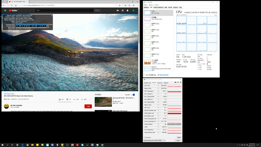The image size is (261, 147).
Task: Click the Reset button in GPU-Z
Action: (179, 138)
